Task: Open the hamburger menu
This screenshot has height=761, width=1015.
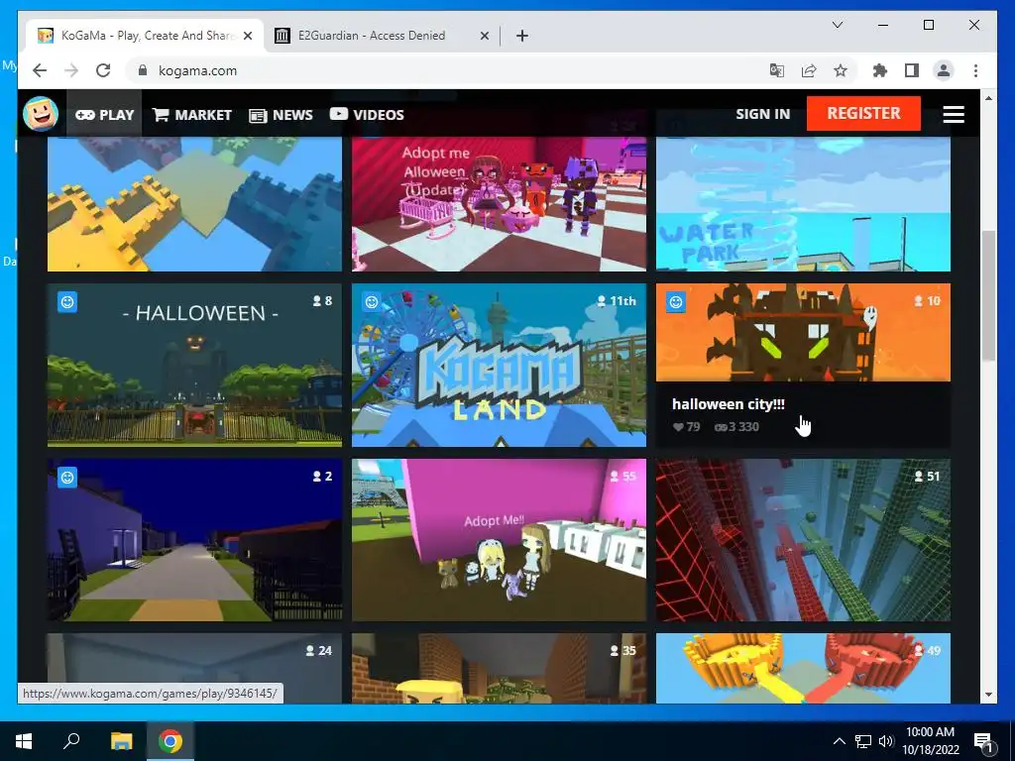Action: (954, 114)
